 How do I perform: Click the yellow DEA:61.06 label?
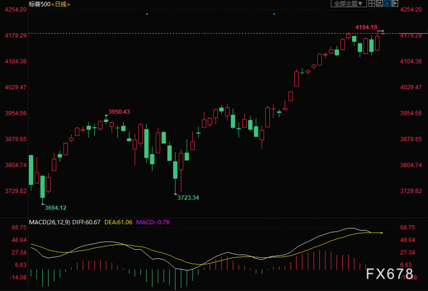(x=118, y=222)
